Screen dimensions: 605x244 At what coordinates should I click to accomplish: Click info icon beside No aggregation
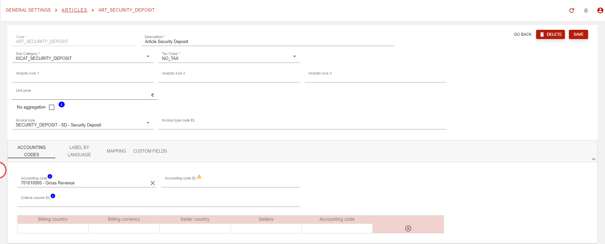pyautogui.click(x=62, y=105)
